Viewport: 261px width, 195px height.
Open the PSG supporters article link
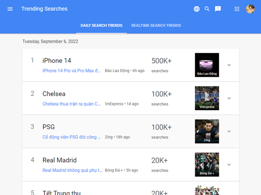(x=72, y=137)
